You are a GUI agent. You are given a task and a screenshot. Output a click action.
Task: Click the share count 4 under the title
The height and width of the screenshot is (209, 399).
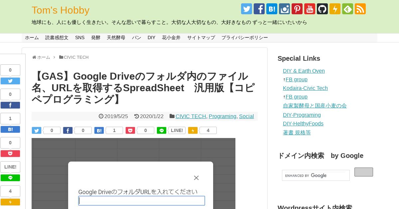[x=208, y=130]
